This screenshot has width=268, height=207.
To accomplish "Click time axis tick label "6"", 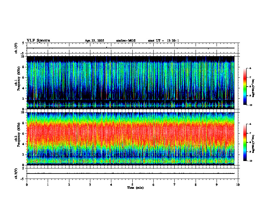I will (x=154, y=185).
